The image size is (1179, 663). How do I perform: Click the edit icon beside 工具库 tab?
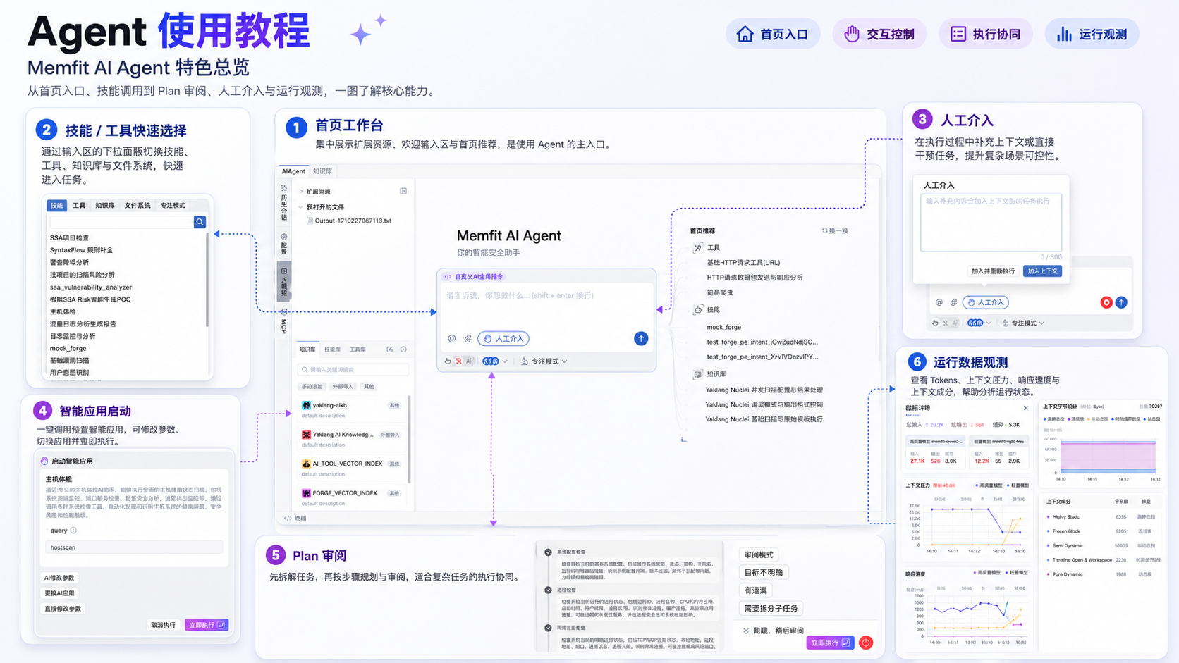point(390,349)
